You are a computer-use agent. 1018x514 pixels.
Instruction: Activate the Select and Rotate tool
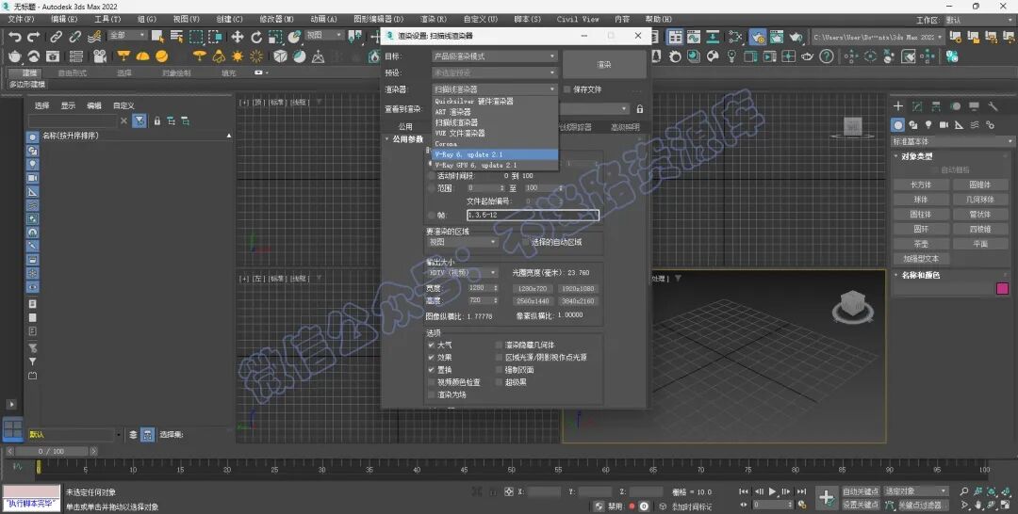coord(256,37)
